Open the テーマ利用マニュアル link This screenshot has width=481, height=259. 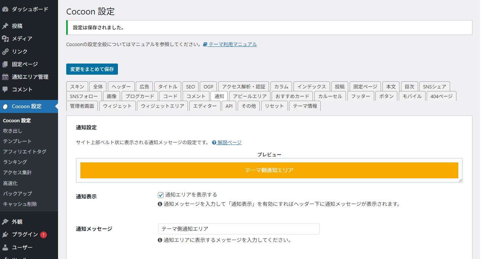click(x=233, y=44)
